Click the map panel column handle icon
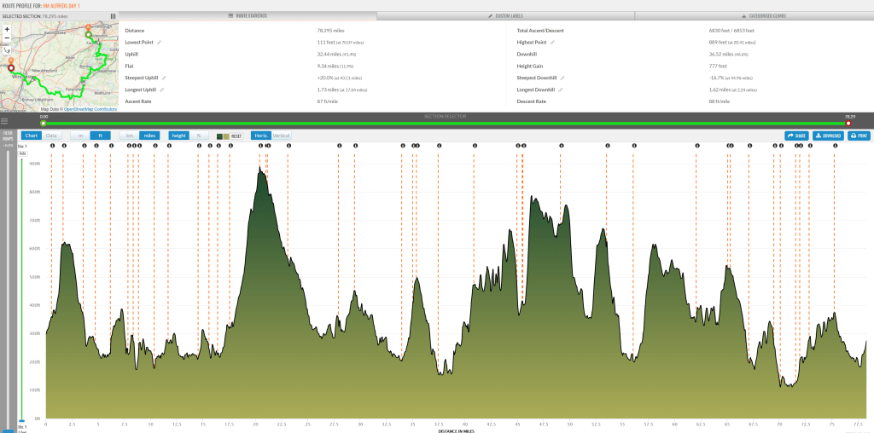The image size is (874, 433). pos(113,15)
